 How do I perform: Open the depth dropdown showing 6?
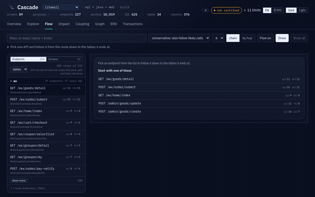point(218,38)
